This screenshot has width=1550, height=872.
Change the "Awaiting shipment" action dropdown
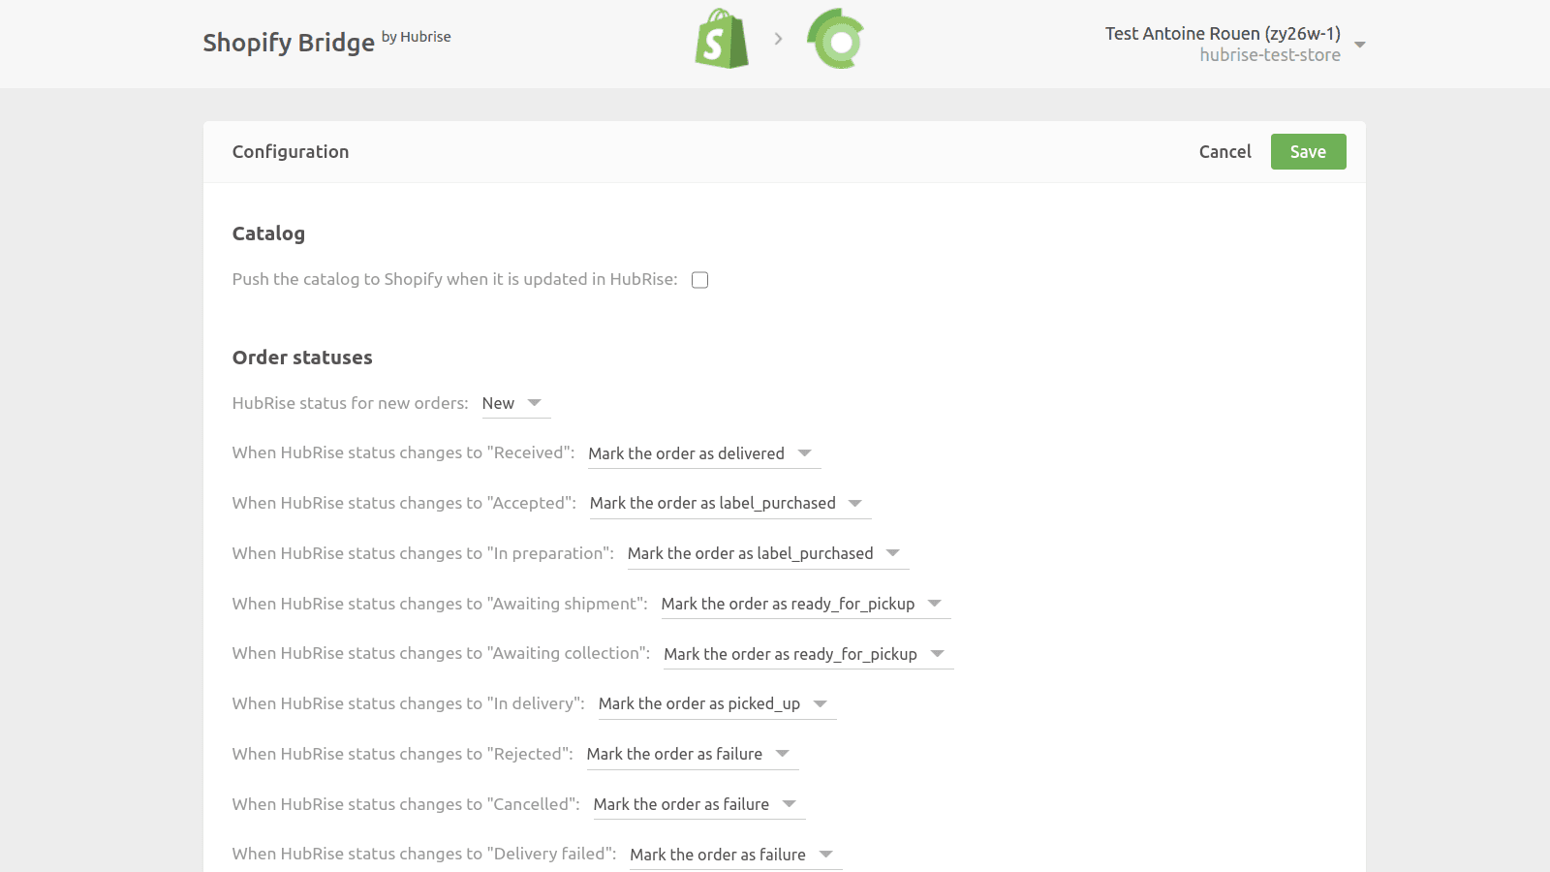(x=804, y=604)
